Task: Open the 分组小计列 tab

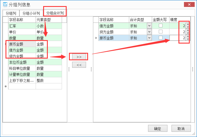Action: [x=31, y=13]
